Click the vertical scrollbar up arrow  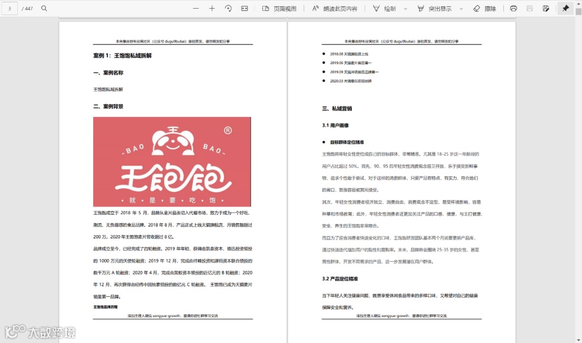coord(579,3)
